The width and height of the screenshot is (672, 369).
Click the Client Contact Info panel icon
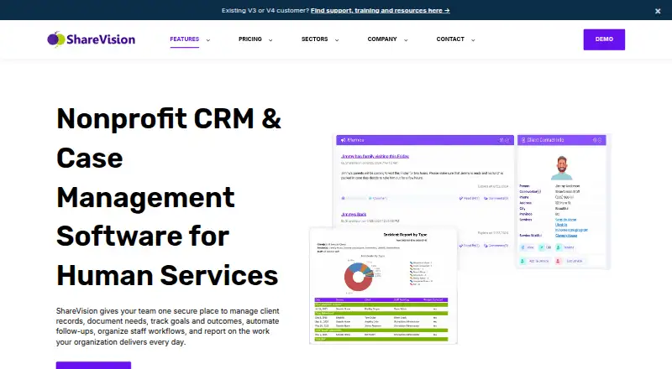[522, 140]
